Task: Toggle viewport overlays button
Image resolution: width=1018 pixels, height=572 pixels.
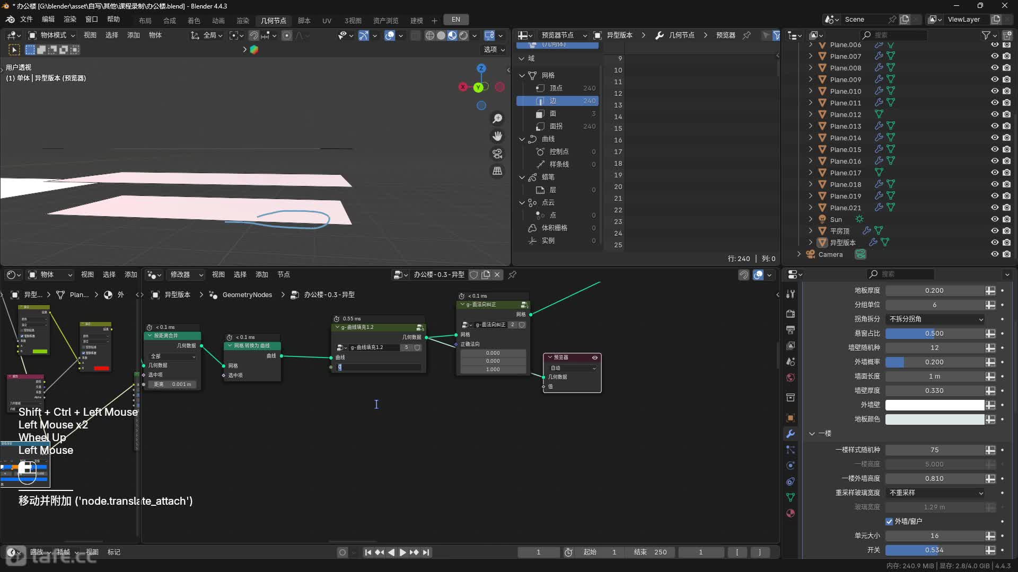Action: pyautogui.click(x=390, y=35)
